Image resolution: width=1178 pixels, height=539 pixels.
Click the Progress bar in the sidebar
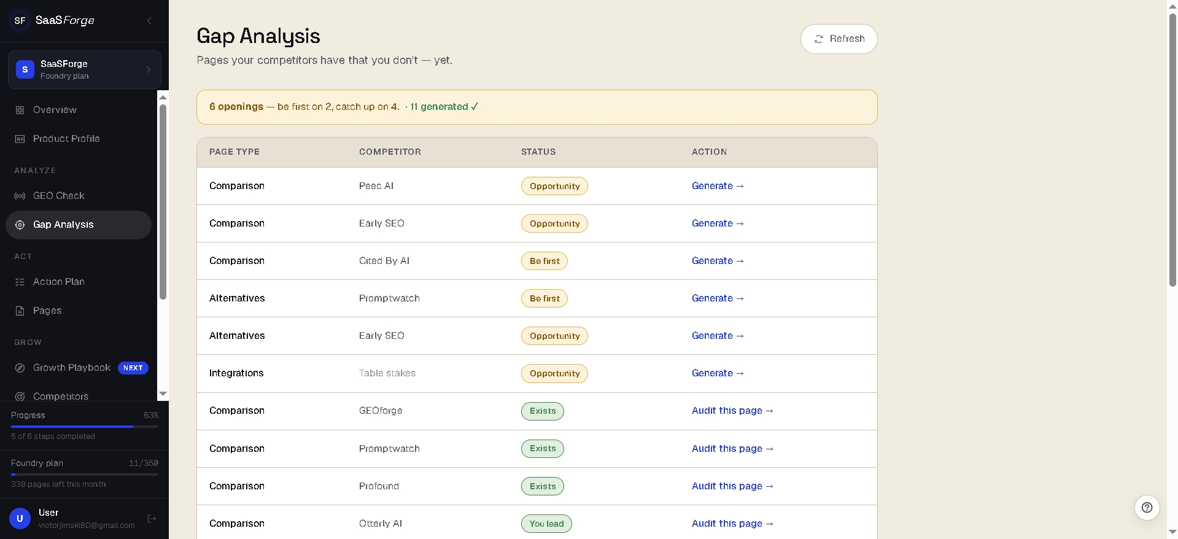point(85,426)
